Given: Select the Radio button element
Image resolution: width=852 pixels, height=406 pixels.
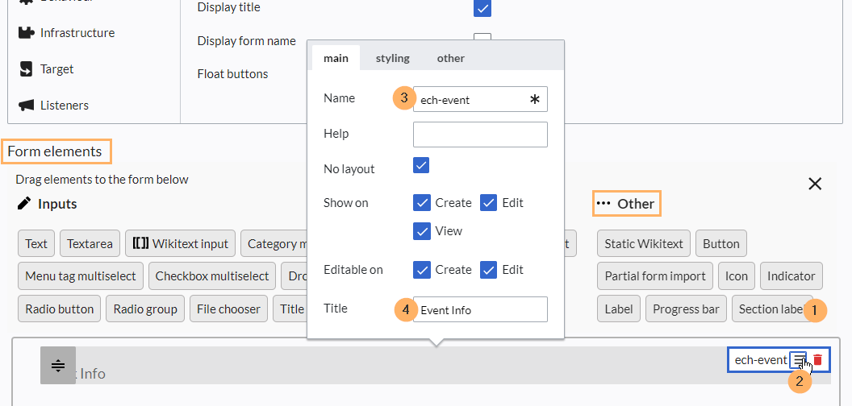Looking at the screenshot, I should pos(59,309).
